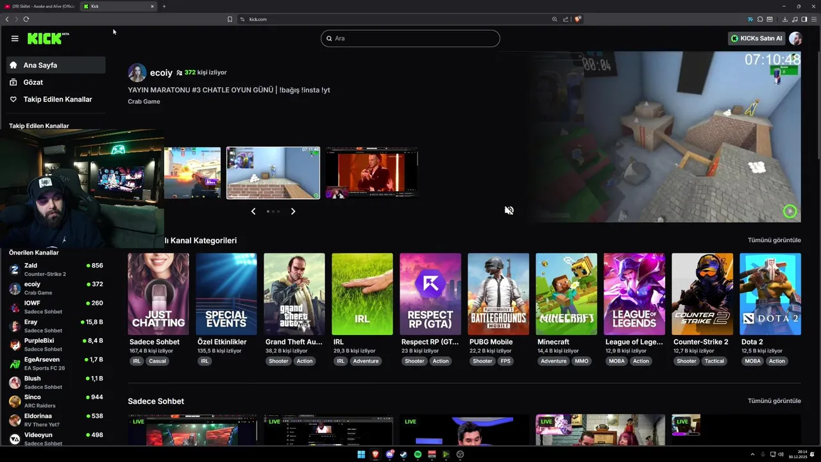
Task: Open Respect RP (GTA) category card
Action: point(430,294)
